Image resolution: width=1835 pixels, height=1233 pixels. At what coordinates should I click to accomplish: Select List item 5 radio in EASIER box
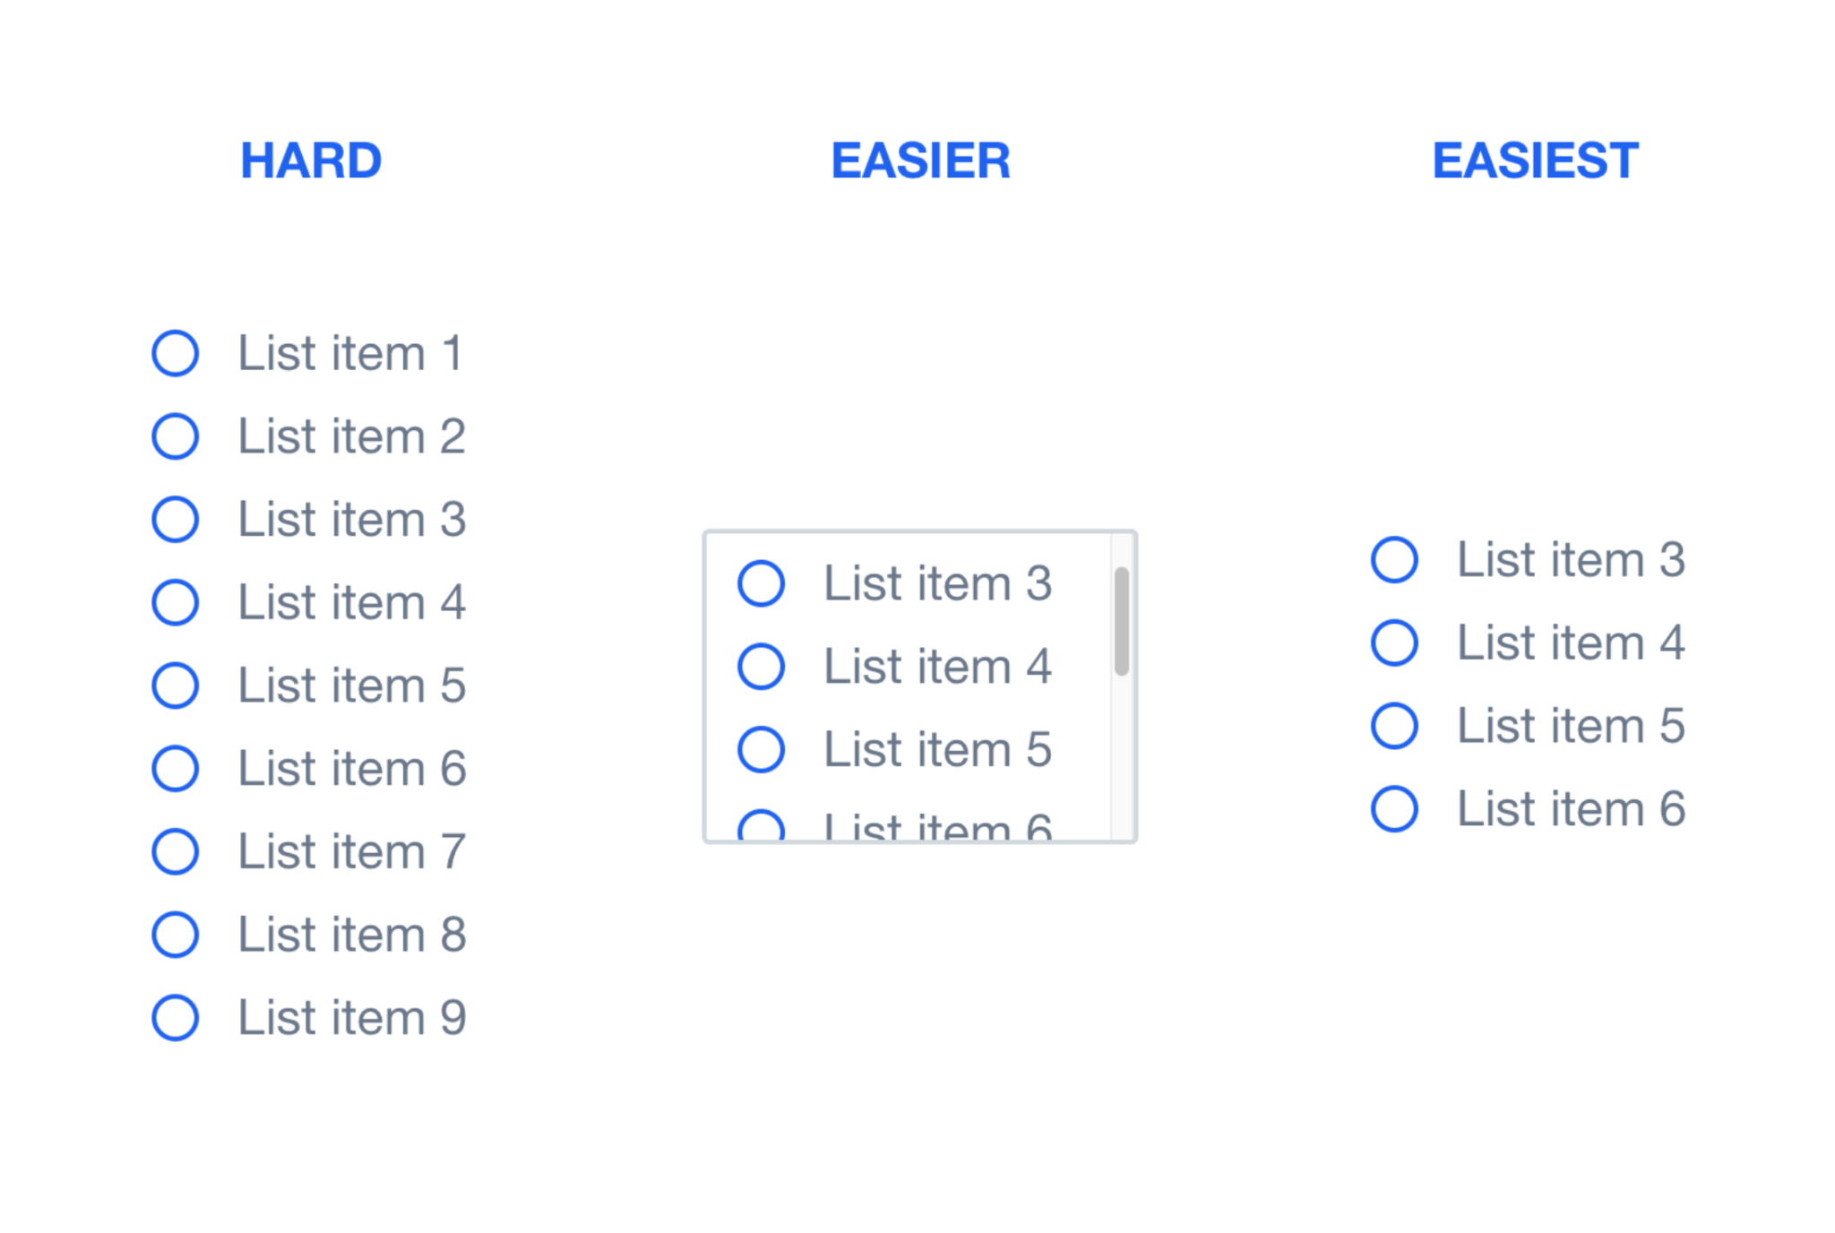point(761,749)
